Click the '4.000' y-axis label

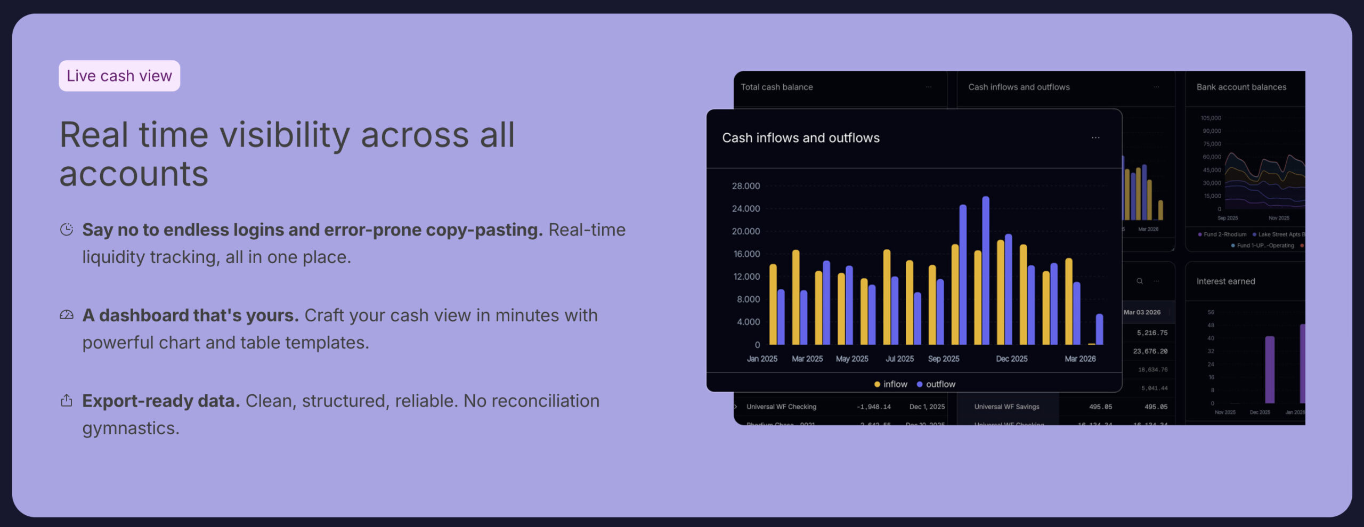tap(748, 322)
